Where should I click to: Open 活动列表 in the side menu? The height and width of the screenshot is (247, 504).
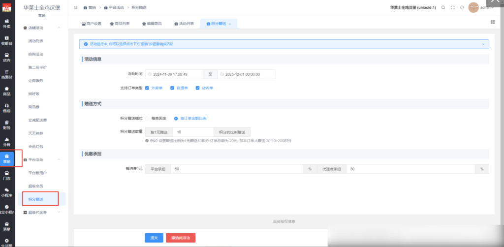[35, 41]
